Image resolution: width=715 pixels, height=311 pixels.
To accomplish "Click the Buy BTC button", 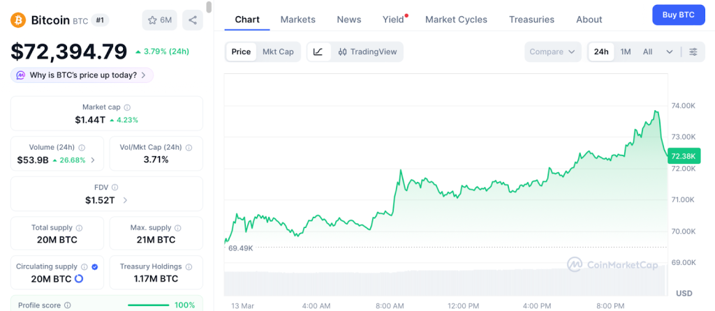I will point(678,15).
